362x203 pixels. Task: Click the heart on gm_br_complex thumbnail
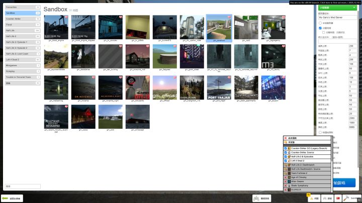point(121,17)
